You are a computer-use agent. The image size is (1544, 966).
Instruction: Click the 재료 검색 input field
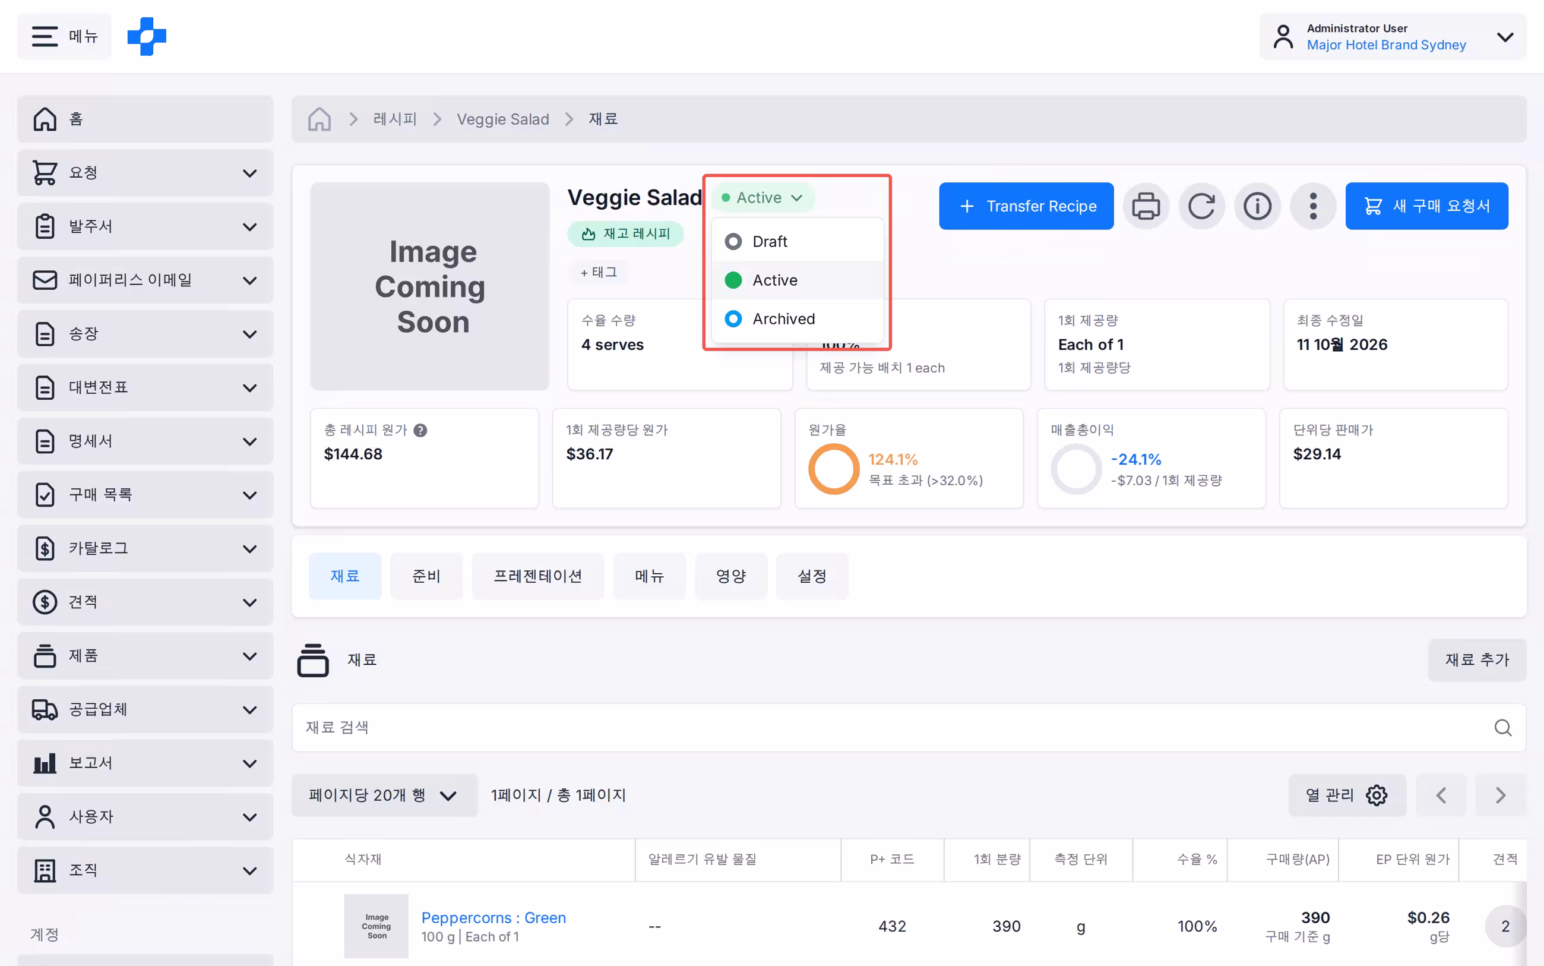(908, 727)
